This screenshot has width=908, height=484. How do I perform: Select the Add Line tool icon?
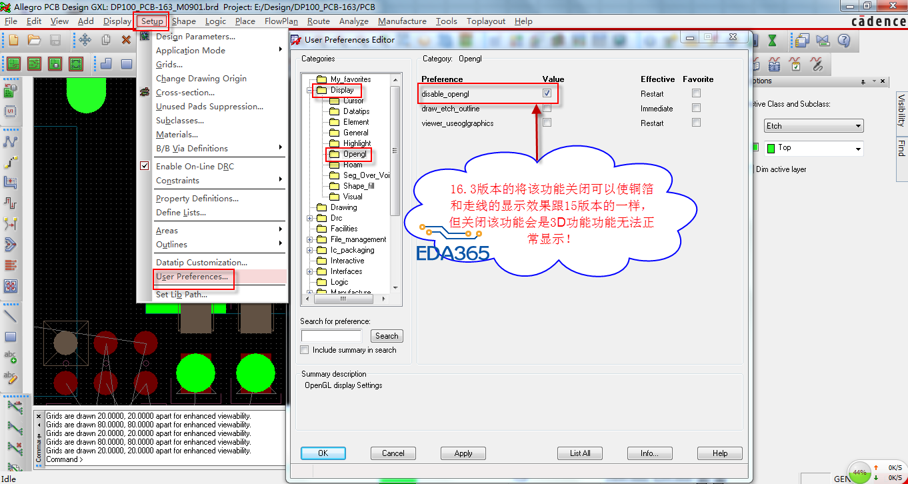pyautogui.click(x=10, y=316)
